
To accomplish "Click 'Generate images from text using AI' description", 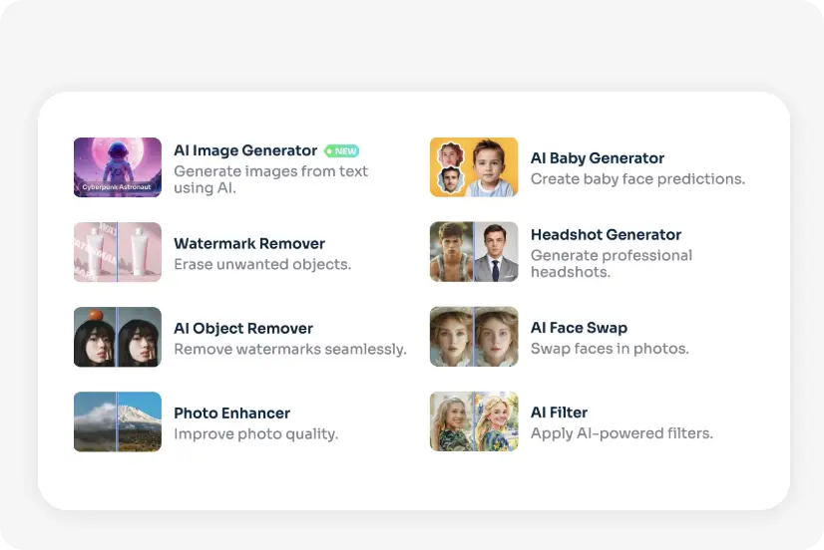I will click(270, 179).
